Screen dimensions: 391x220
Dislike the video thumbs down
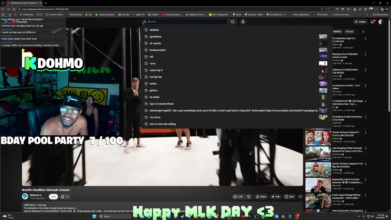tap(248, 196)
